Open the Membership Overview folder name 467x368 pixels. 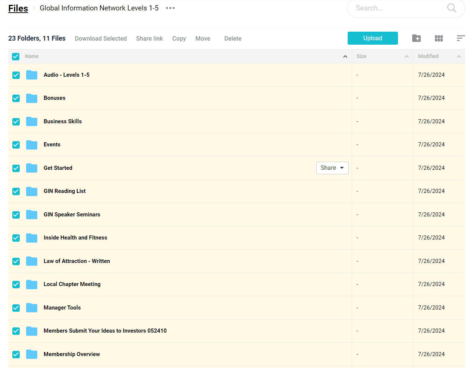(x=72, y=354)
